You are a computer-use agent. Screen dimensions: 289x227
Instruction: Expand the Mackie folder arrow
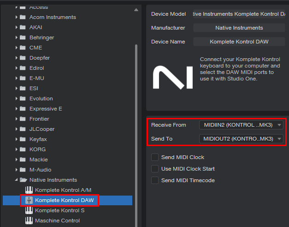coord(17,160)
